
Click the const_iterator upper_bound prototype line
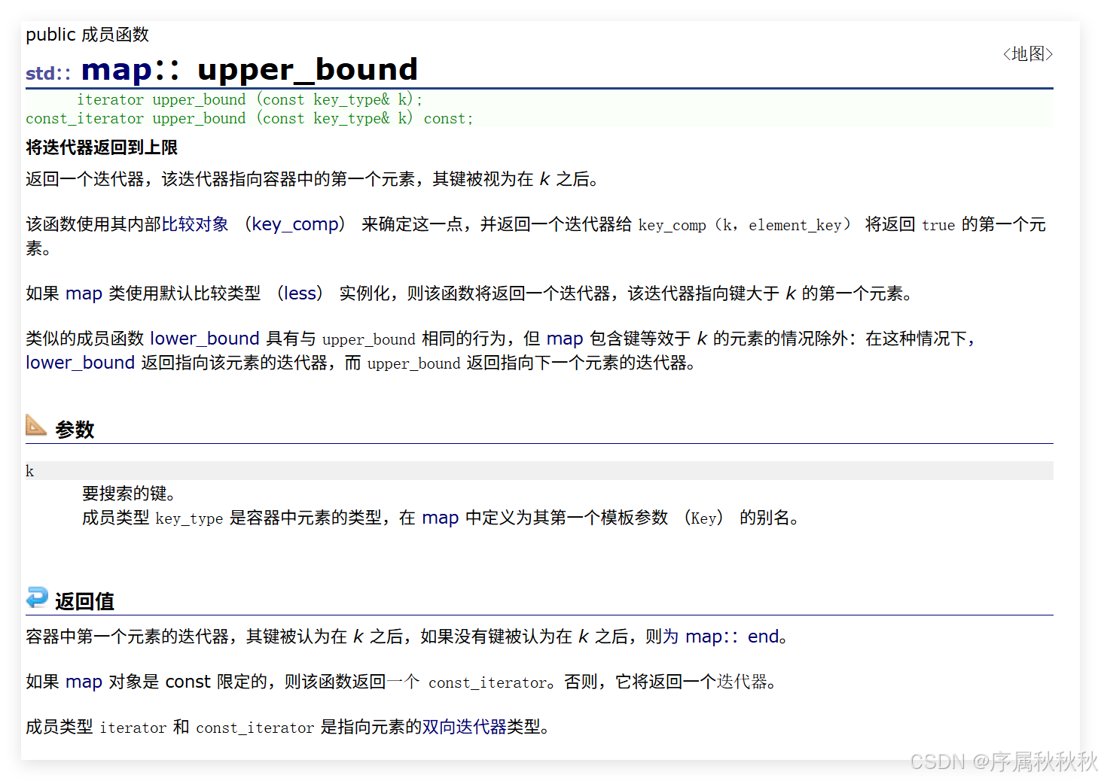point(249,118)
